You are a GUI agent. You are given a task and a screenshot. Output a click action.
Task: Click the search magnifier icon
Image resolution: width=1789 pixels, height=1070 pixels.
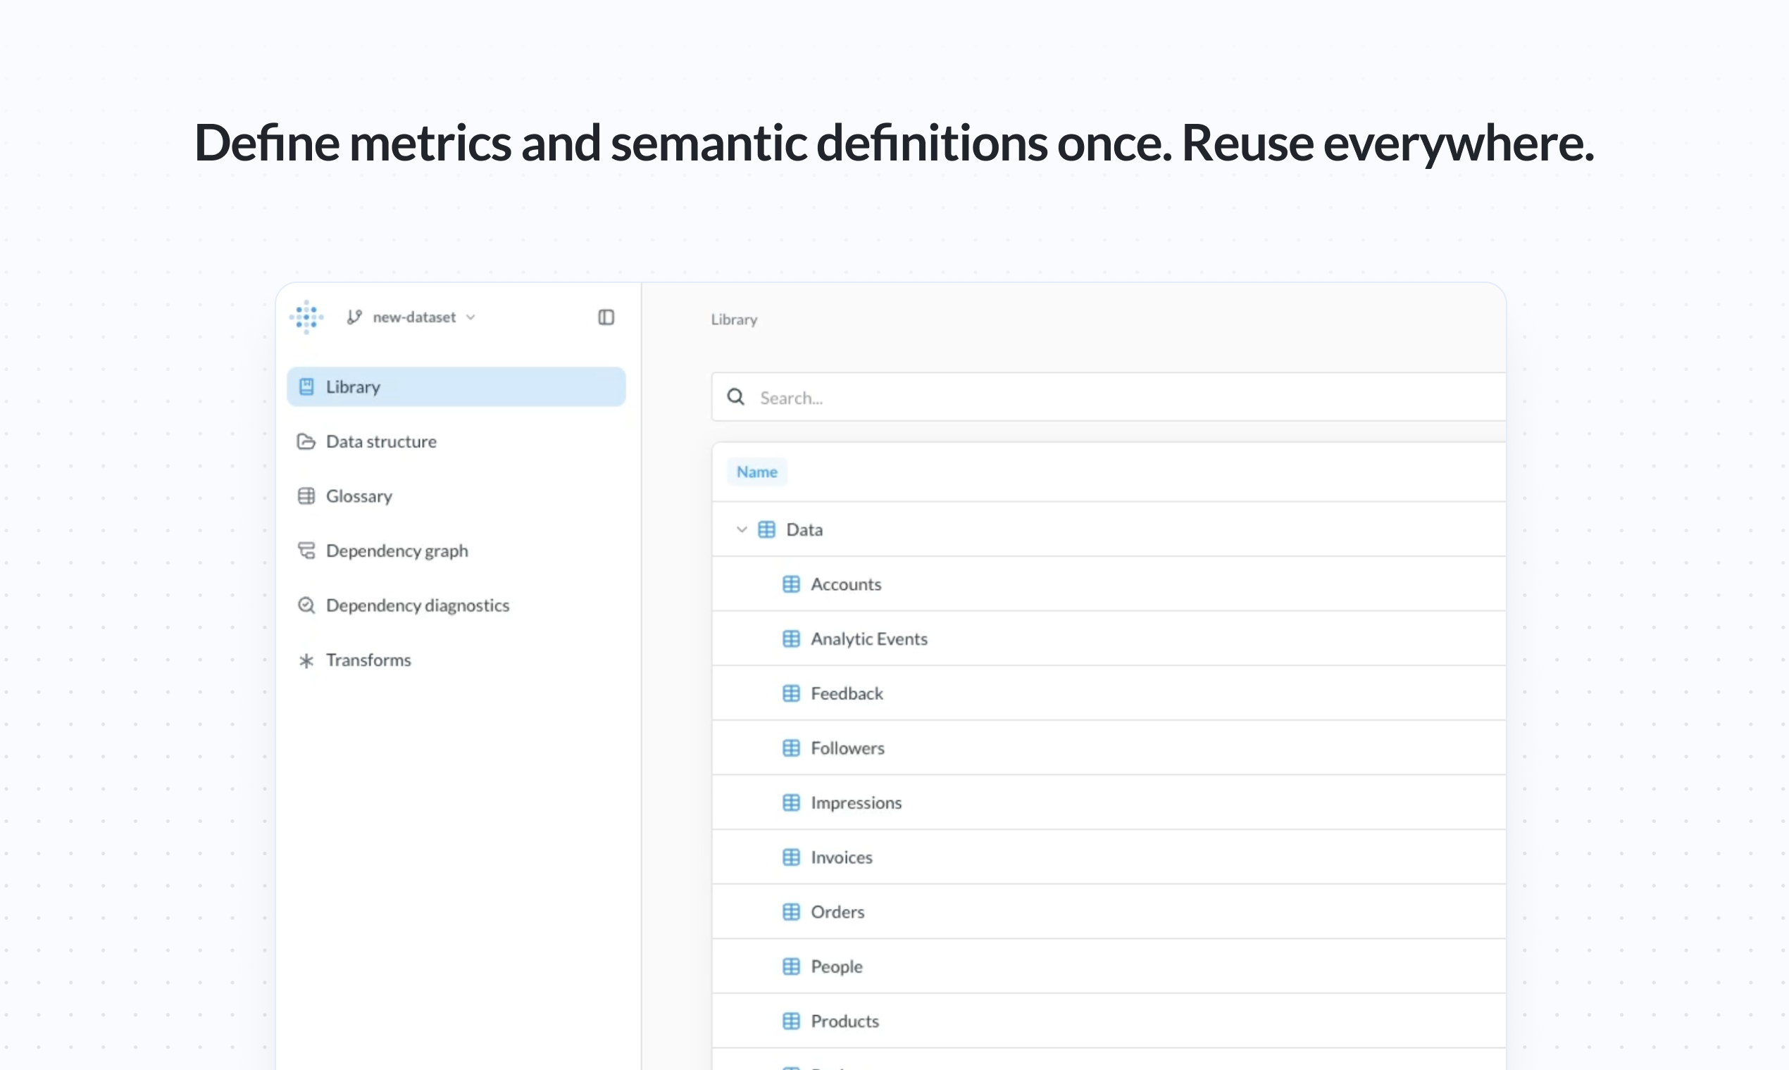(735, 396)
